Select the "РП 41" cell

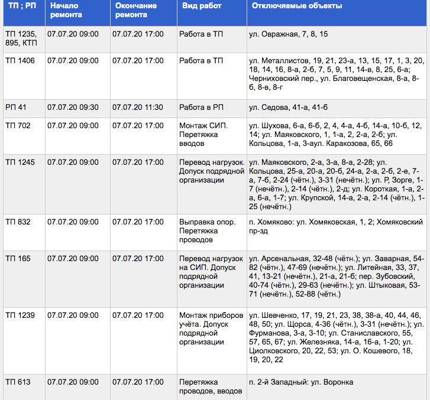pos(16,107)
